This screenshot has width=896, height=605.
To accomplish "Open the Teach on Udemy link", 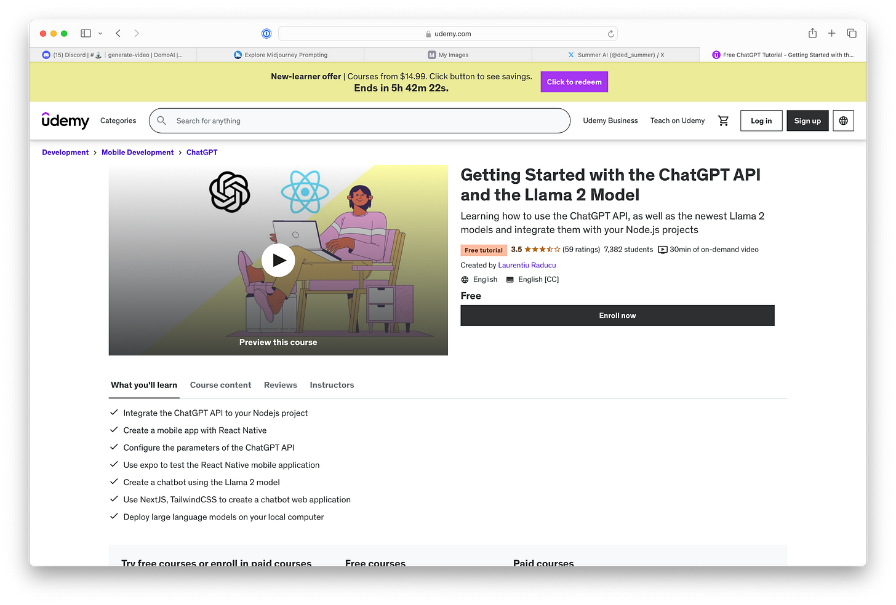I will click(x=678, y=121).
